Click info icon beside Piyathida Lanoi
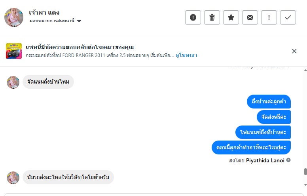 click(x=288, y=160)
